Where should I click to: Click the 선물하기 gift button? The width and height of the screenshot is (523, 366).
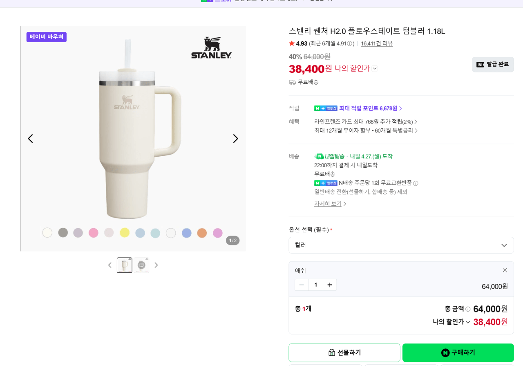344,353
